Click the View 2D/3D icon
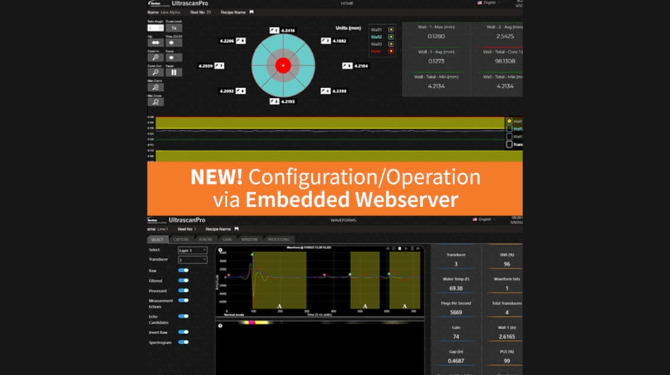The width and height of the screenshot is (670, 375). 174,42
